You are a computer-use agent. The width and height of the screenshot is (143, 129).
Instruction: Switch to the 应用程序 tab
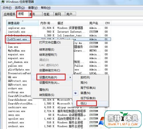pyautogui.click(x=9, y=14)
